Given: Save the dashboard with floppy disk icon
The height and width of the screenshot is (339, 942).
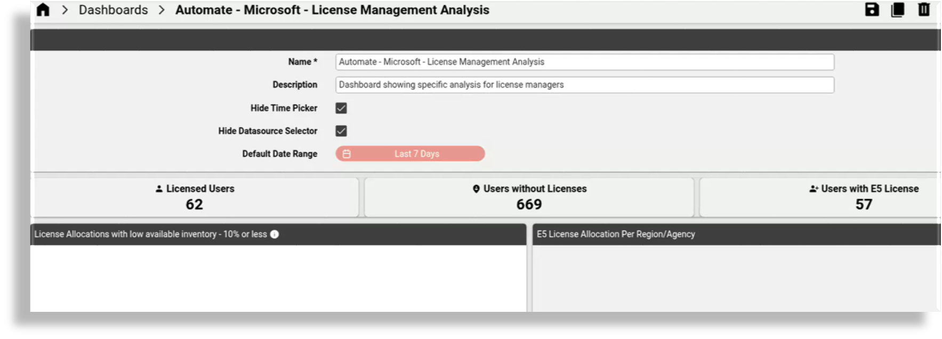Looking at the screenshot, I should (872, 10).
